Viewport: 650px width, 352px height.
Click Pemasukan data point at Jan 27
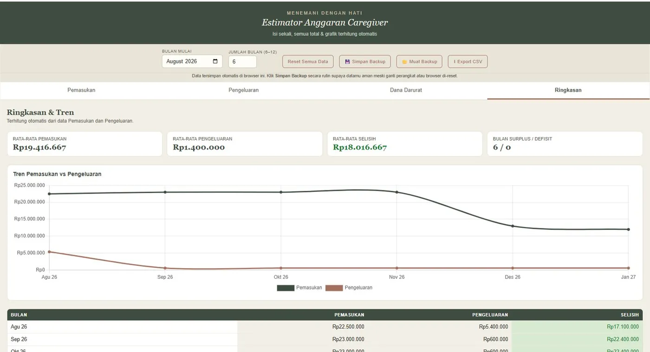coord(628,229)
